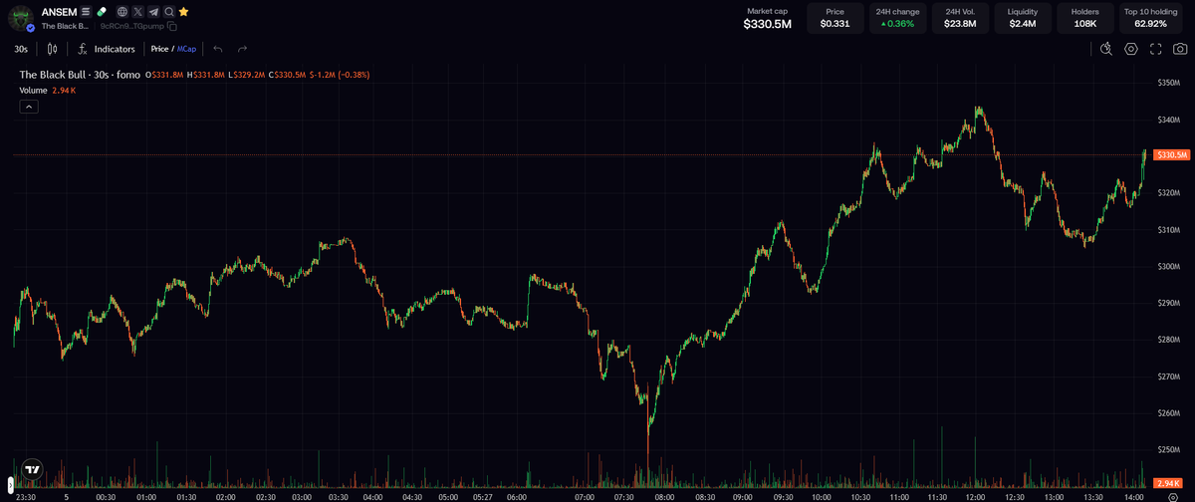Click the quick search lightning icon
The image size is (1195, 502).
pyautogui.click(x=1105, y=48)
